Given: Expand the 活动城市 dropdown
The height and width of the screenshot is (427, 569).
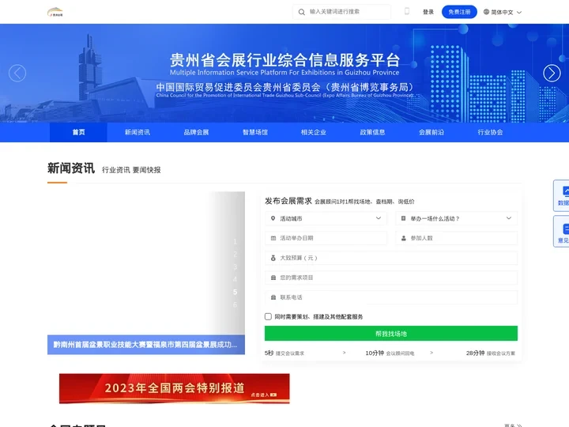Looking at the screenshot, I should click(326, 218).
